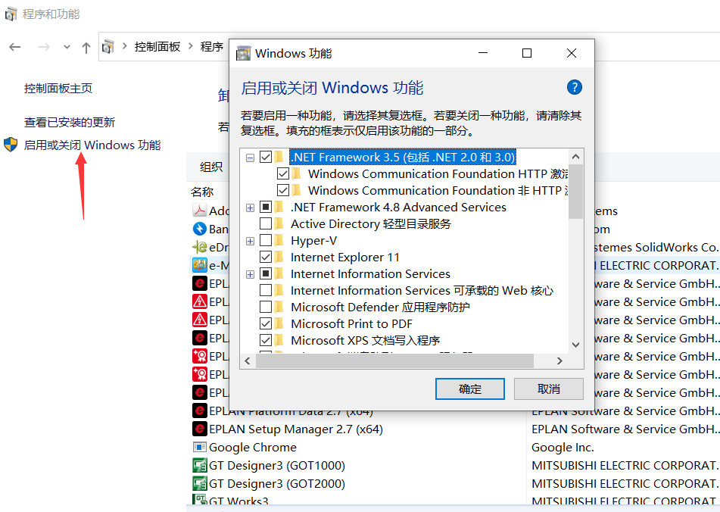This screenshot has width=720, height=512.
Task: Enable the Hyper-V checkbox
Action: (266, 241)
